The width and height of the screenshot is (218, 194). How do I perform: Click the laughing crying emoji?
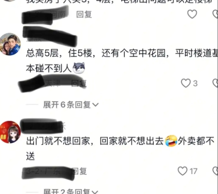[x=171, y=141]
